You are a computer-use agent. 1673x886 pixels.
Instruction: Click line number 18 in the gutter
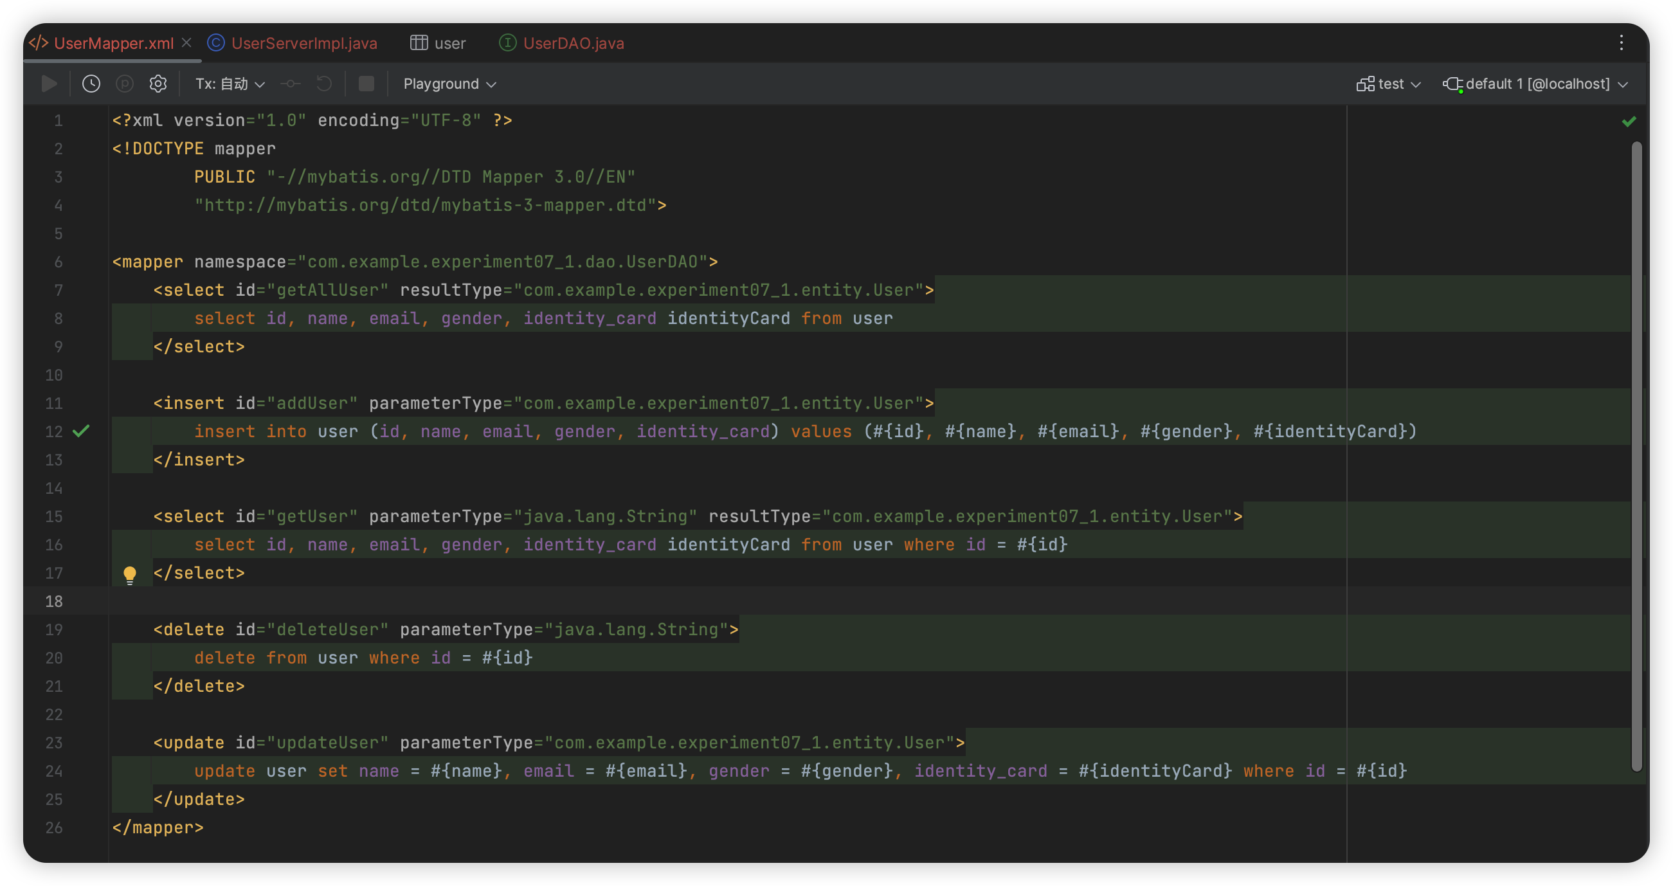click(x=54, y=601)
